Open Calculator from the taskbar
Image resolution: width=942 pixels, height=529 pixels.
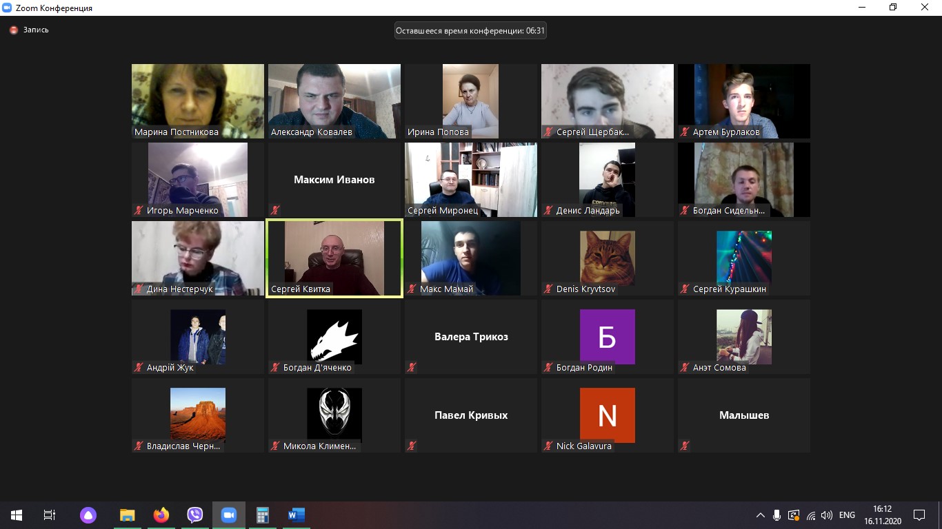tap(262, 515)
